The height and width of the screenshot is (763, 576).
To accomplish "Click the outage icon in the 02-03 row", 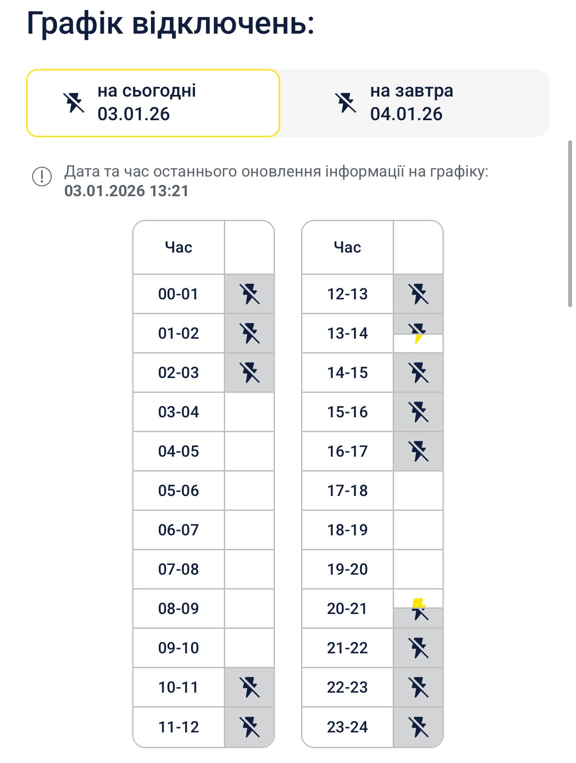I will (x=250, y=372).
